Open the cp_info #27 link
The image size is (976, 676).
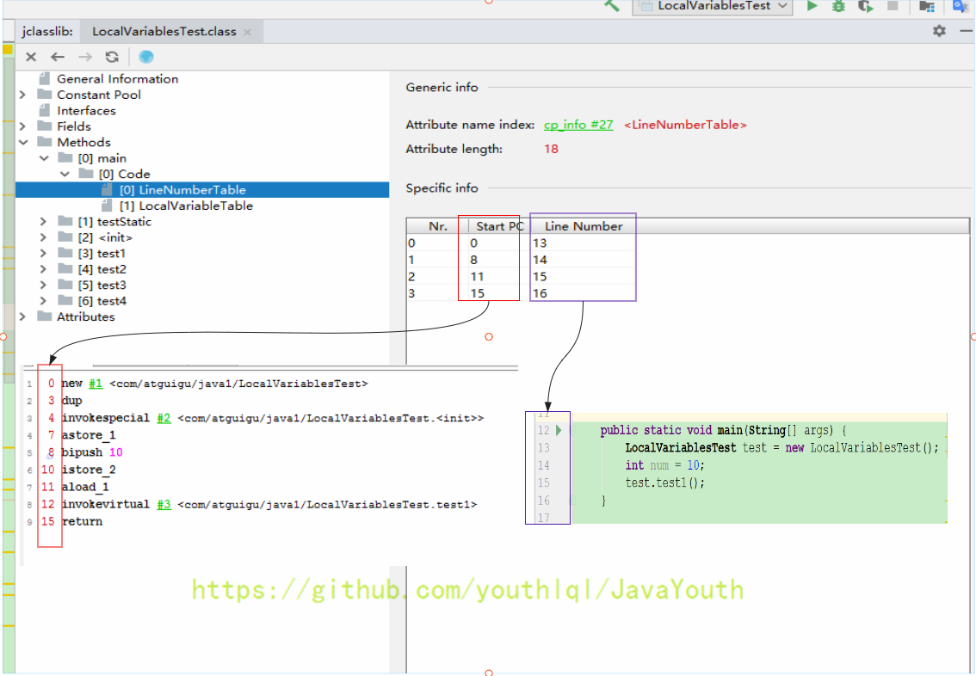tap(578, 125)
